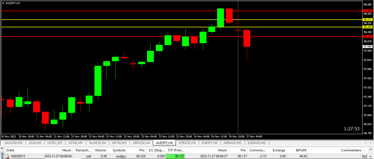
Task: Switch to the US30,M5 chart tab
Action: coord(35,143)
